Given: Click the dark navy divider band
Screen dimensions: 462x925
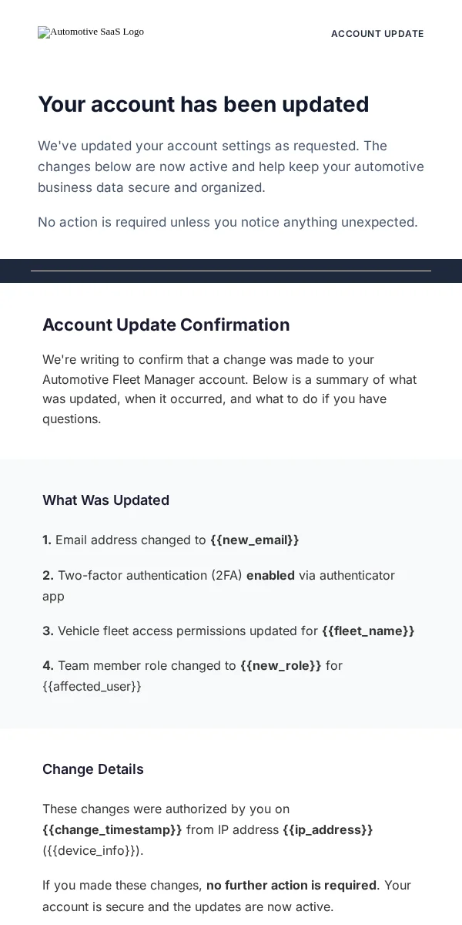Looking at the screenshot, I should pos(231,271).
